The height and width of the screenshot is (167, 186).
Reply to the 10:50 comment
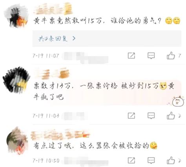pyautogui.click(x=151, y=160)
